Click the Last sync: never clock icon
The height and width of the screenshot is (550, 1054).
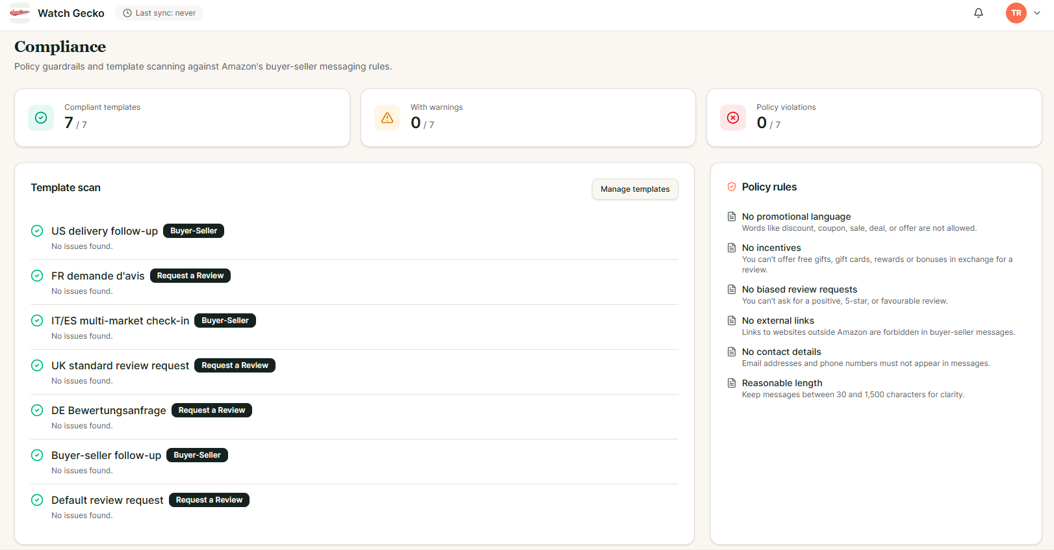click(x=127, y=13)
